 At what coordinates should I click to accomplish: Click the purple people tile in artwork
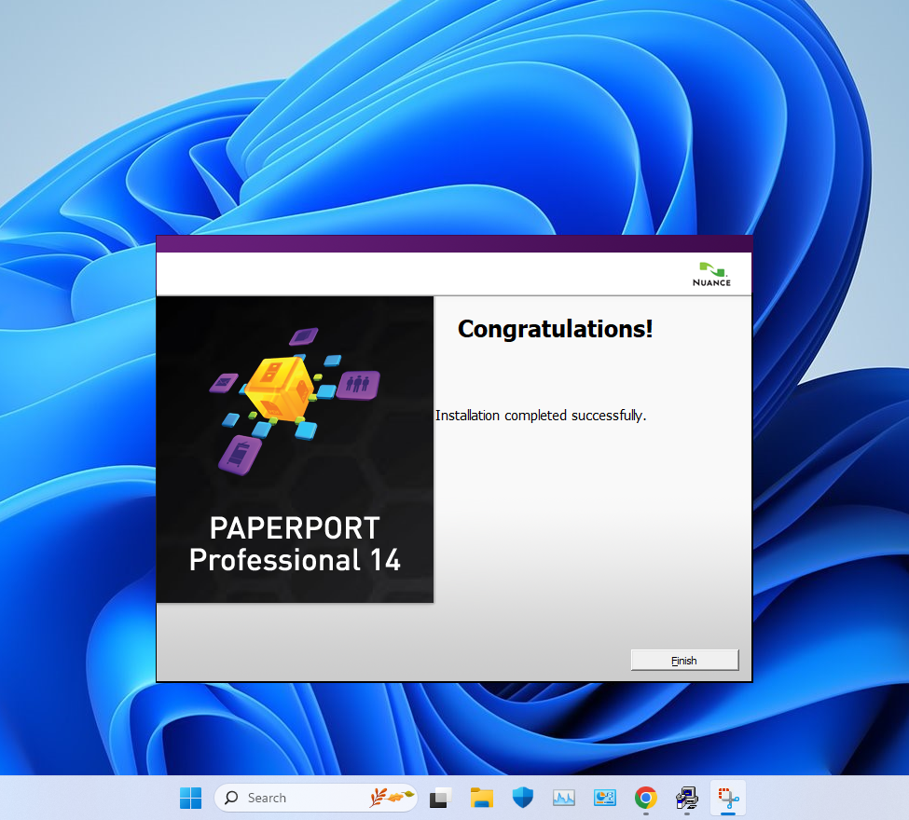pos(357,383)
